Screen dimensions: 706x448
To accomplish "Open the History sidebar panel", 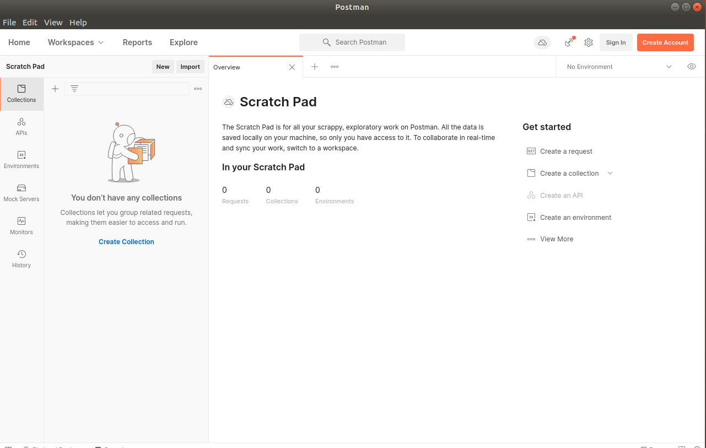I will 21,259.
